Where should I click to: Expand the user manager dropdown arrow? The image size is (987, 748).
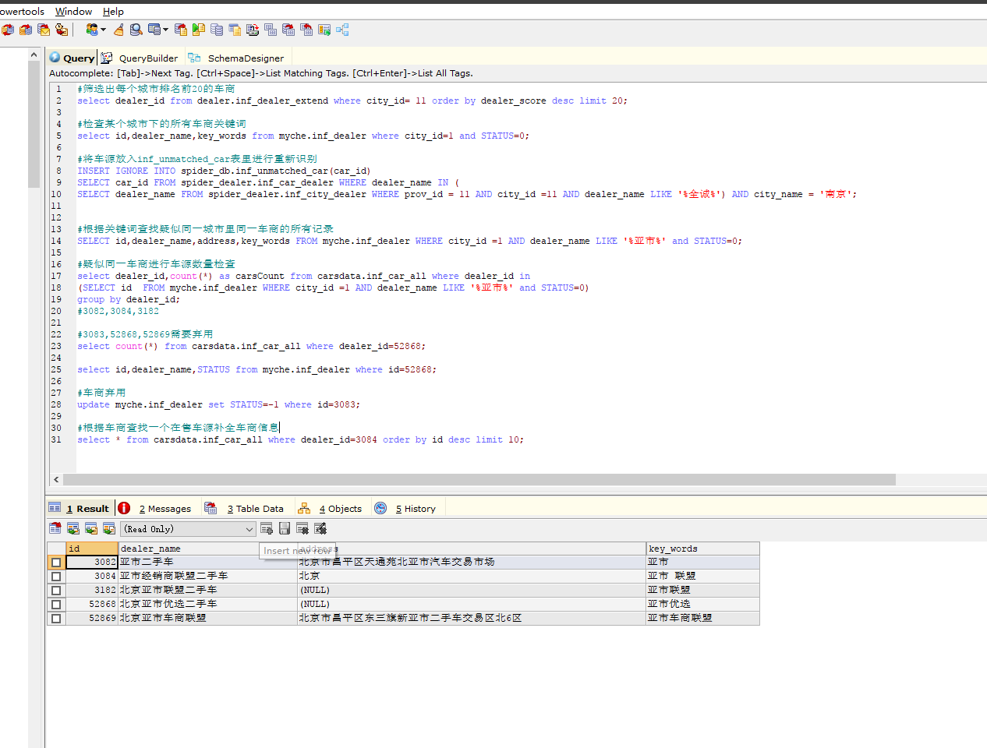pos(103,30)
